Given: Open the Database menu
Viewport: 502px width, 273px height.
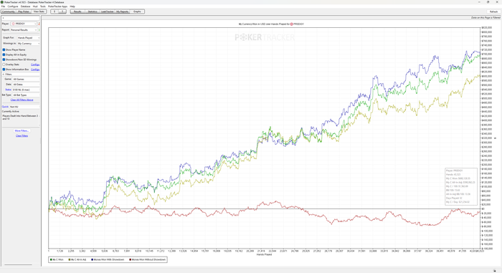Looking at the screenshot, I should point(25,6).
